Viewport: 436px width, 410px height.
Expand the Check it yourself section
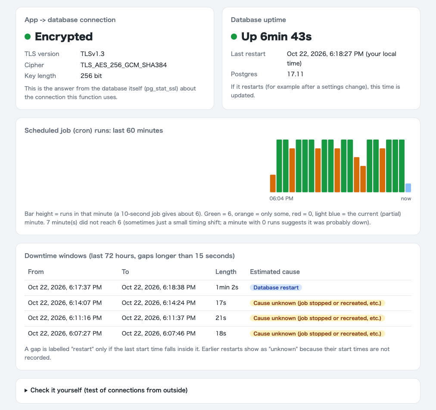[106, 390]
